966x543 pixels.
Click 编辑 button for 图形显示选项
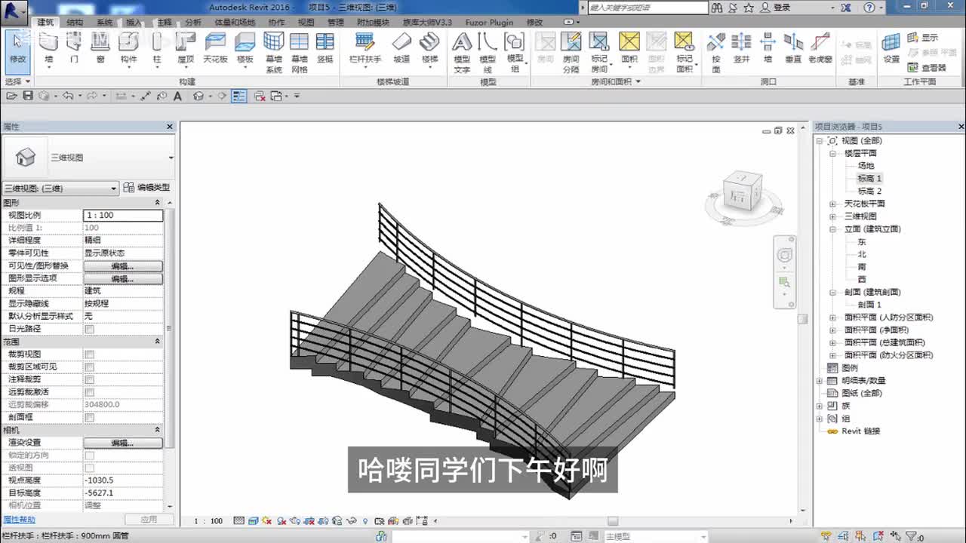[x=123, y=279]
